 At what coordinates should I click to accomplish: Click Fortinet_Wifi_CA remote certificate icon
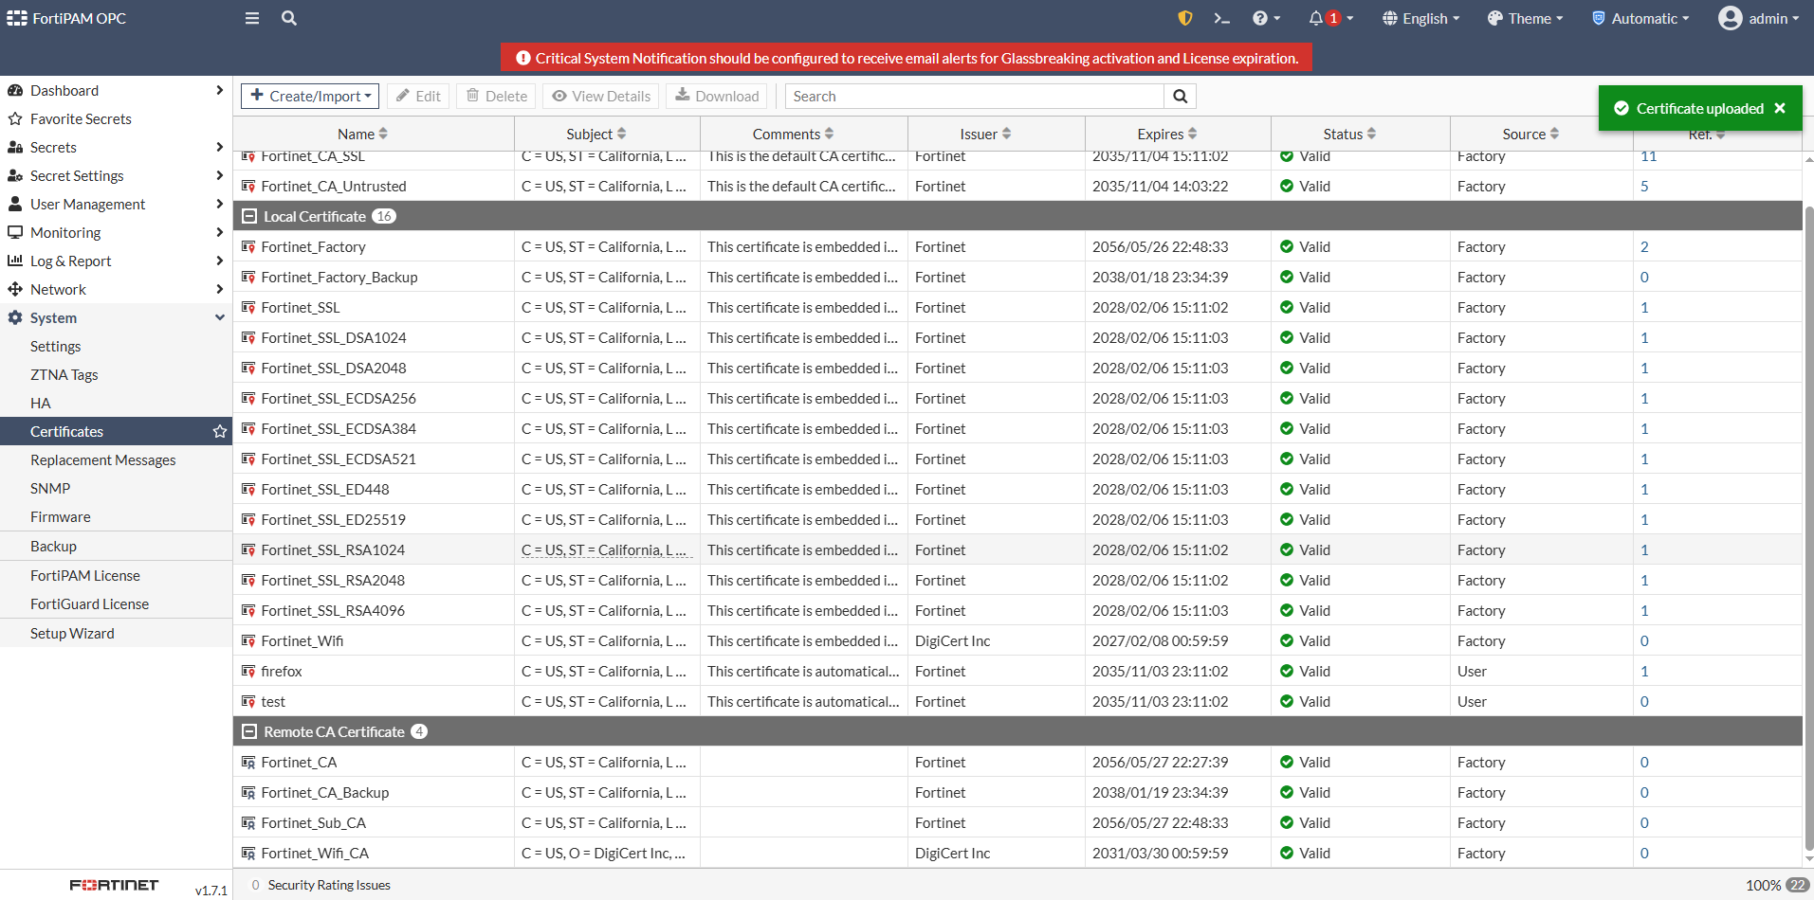click(248, 853)
